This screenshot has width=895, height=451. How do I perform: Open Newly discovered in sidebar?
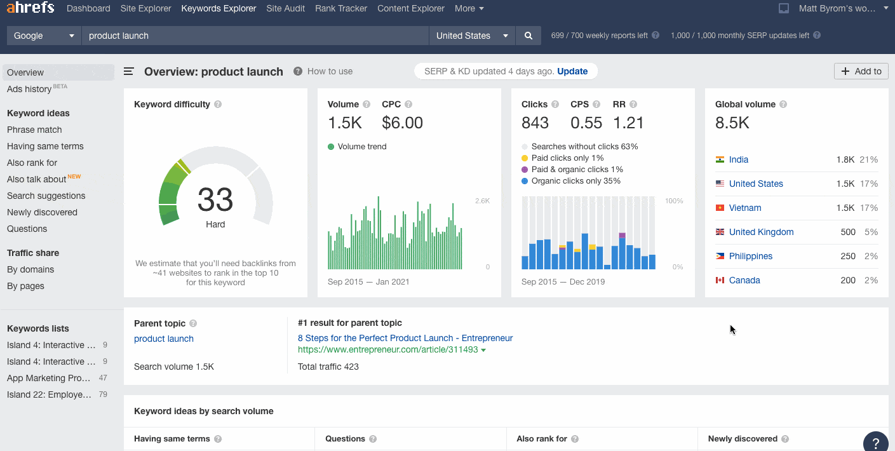pos(42,212)
